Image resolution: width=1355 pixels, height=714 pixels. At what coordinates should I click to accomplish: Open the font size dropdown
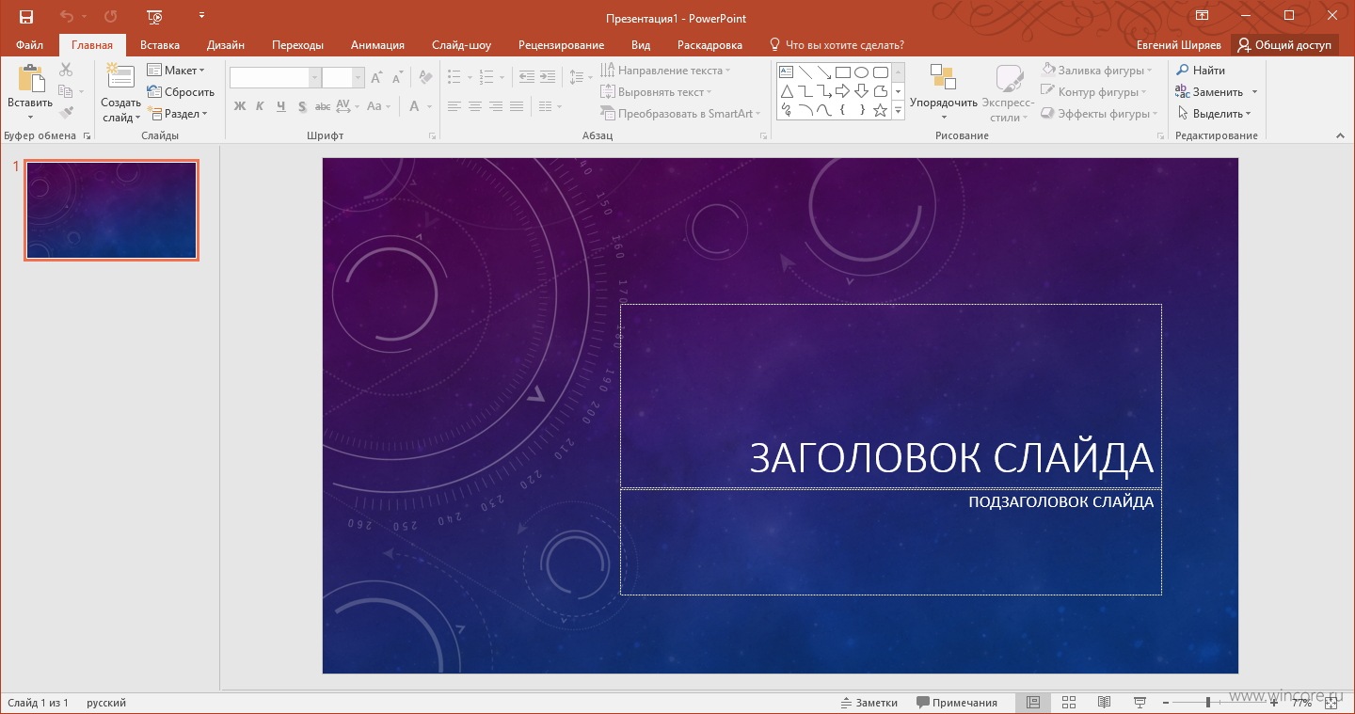[x=358, y=78]
